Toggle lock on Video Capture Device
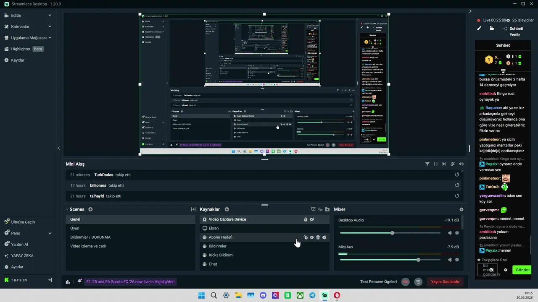The height and width of the screenshot is (302, 538). pyautogui.click(x=306, y=219)
